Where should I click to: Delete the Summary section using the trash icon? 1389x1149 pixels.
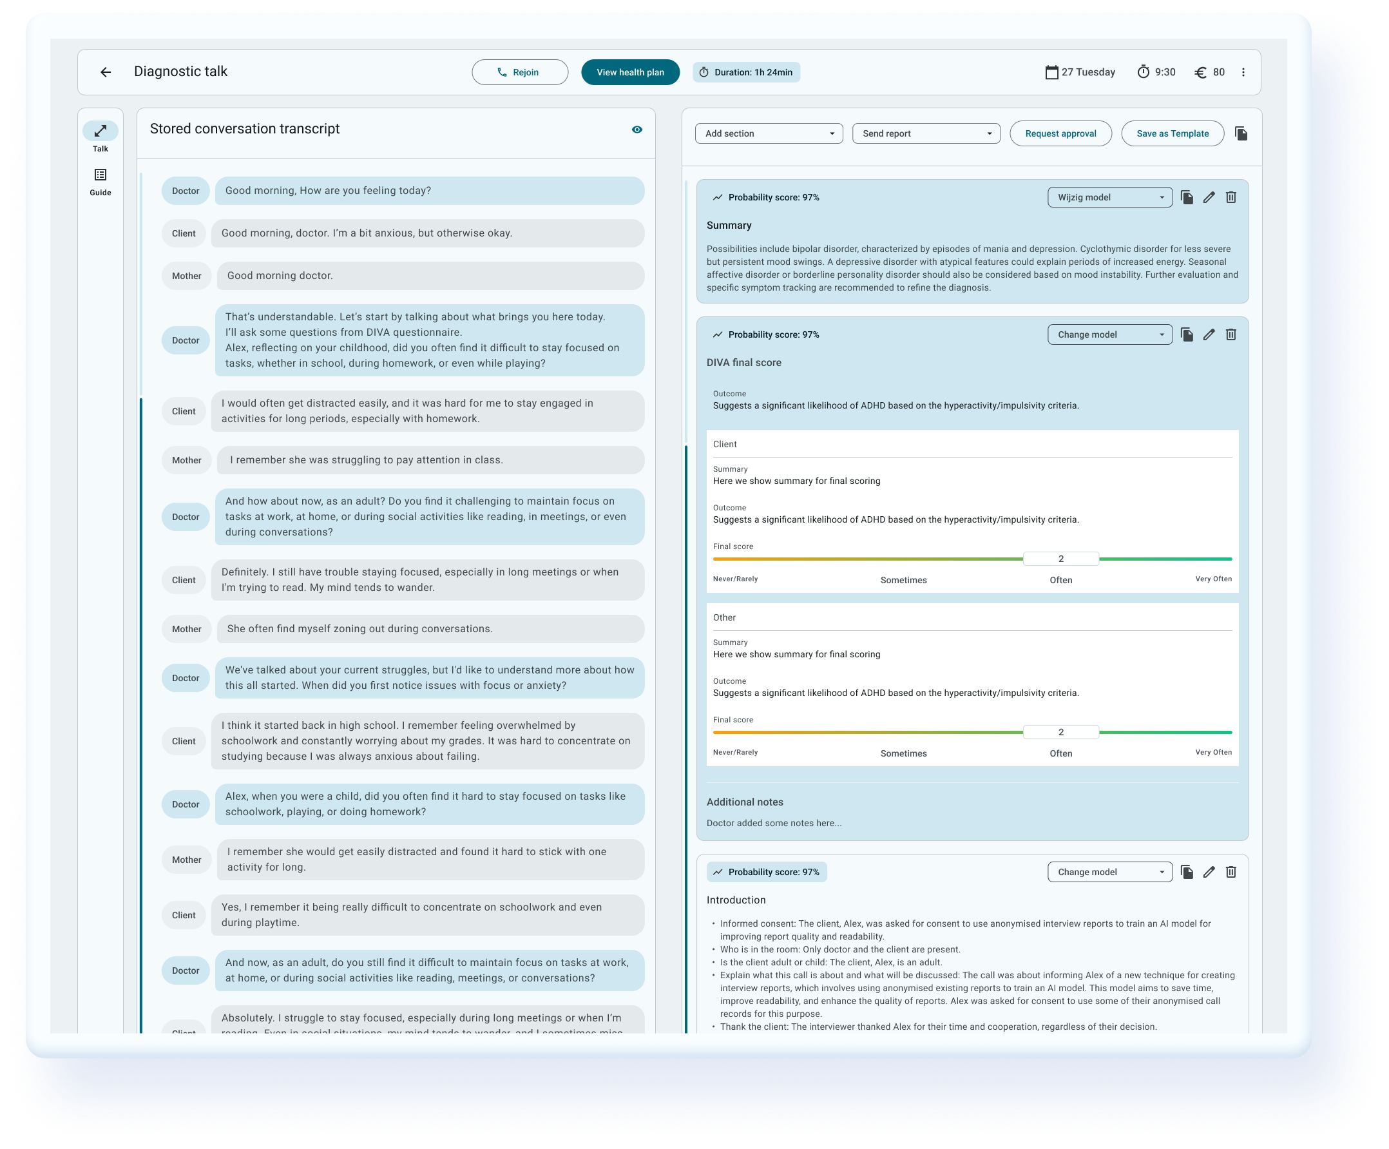[x=1231, y=197]
